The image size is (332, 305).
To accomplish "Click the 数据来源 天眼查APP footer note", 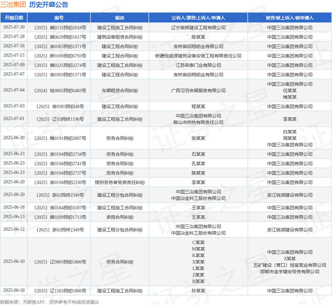I will 50,302.
